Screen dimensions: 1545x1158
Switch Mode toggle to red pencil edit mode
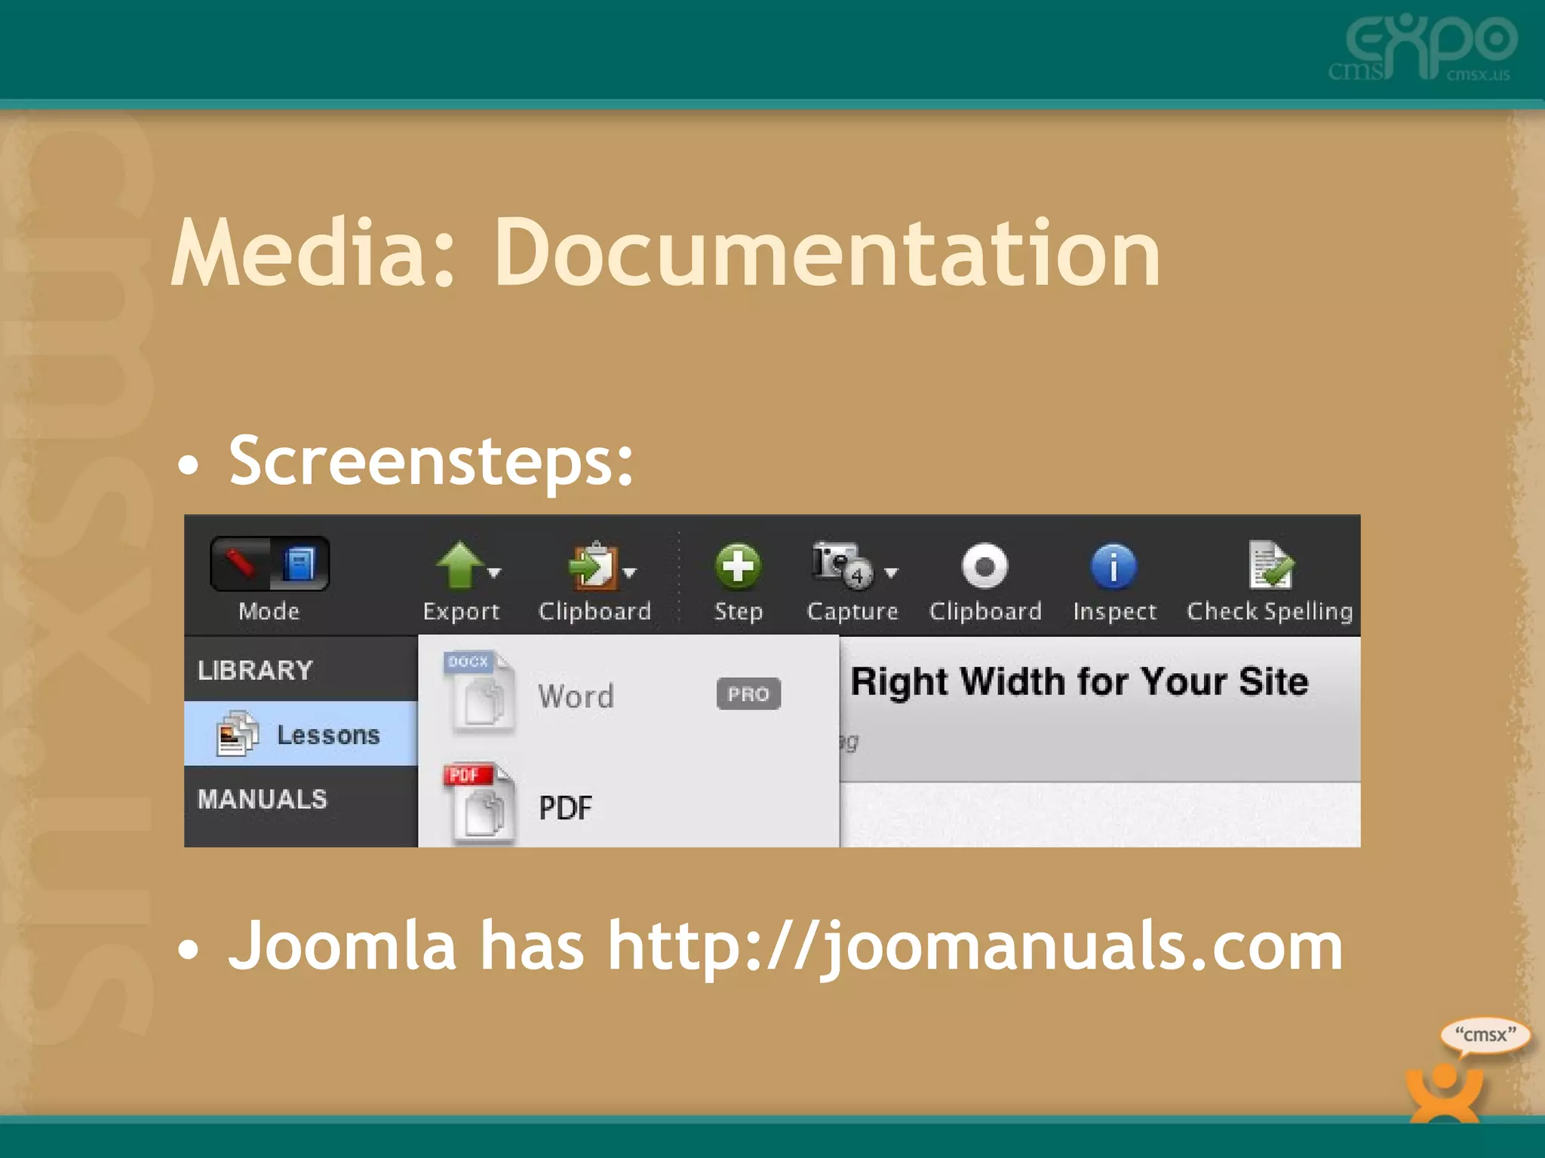(x=241, y=564)
